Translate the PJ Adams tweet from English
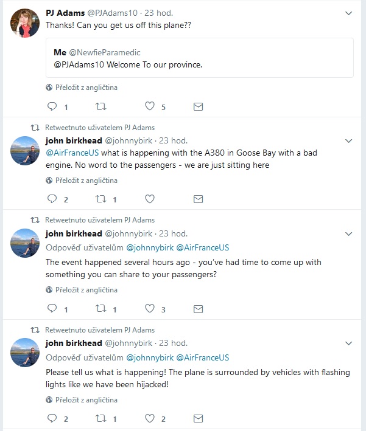Image resolution: width=366 pixels, height=431 pixels. point(82,88)
